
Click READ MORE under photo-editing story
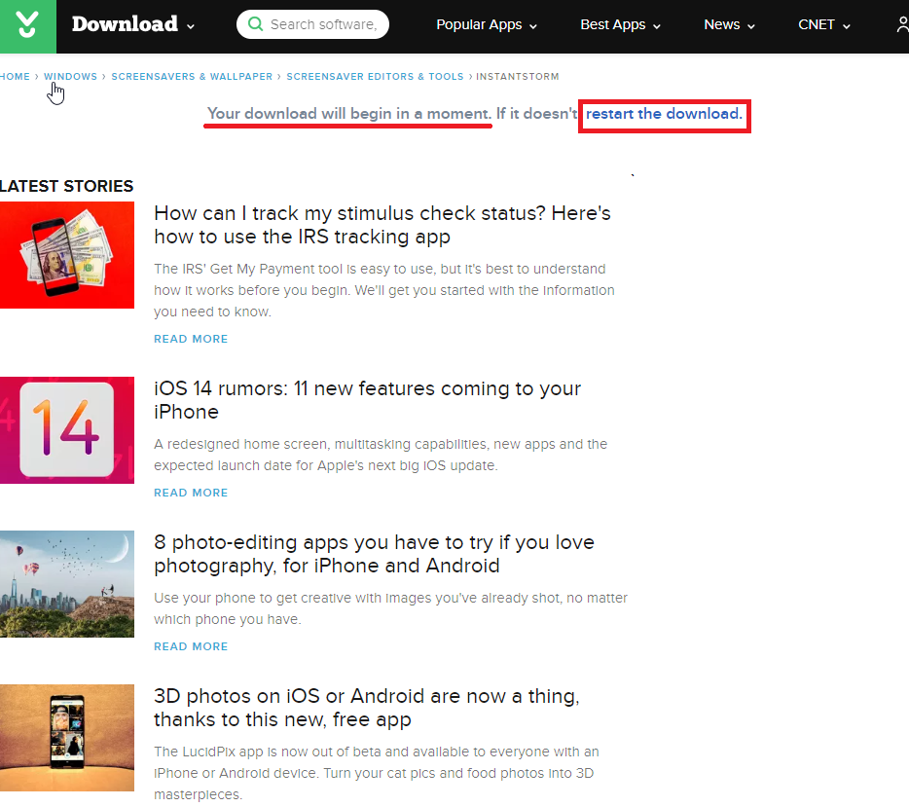(x=191, y=645)
